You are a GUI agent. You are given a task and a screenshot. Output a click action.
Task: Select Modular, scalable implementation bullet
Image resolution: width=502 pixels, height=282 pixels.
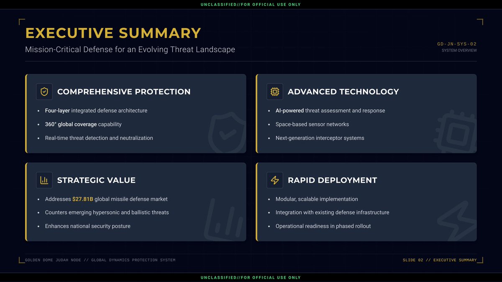tap(317, 199)
